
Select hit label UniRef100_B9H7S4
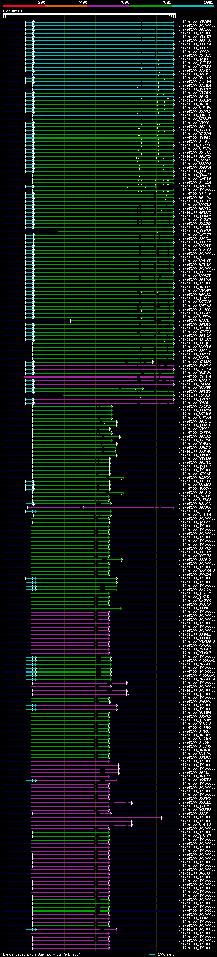pyautogui.click(x=195, y=44)
